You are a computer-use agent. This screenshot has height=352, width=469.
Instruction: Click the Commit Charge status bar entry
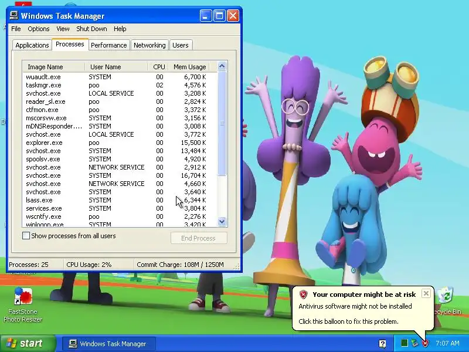(x=180, y=265)
